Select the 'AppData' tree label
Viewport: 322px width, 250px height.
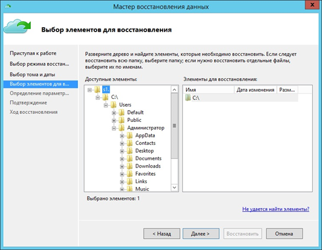145,136
